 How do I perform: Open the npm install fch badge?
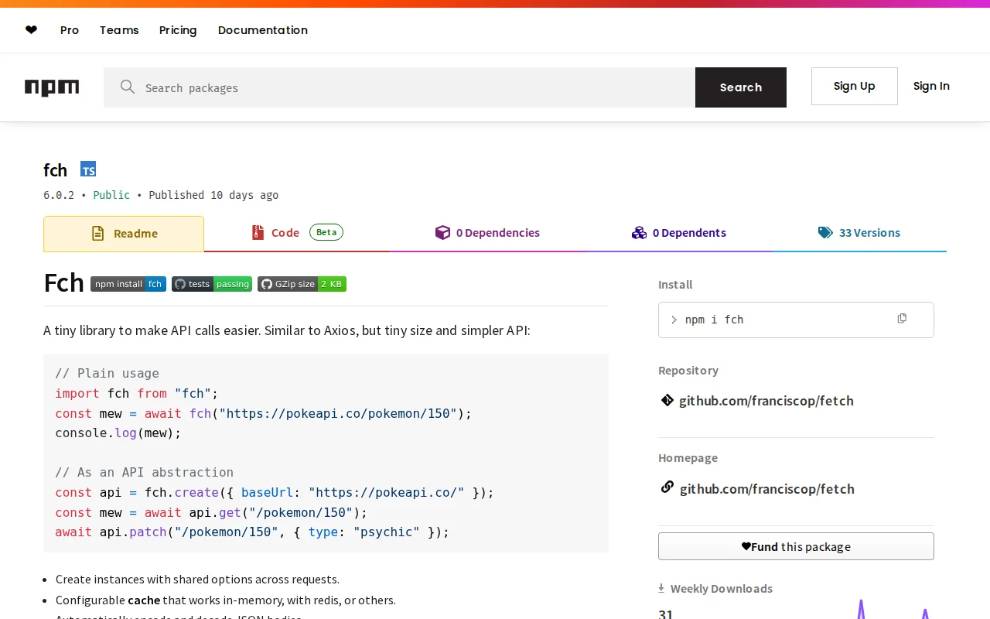(x=128, y=284)
